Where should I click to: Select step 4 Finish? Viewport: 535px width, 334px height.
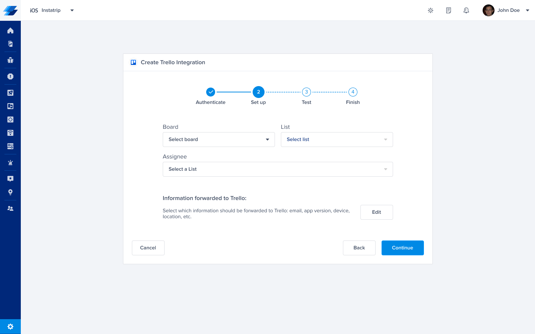(x=353, y=92)
